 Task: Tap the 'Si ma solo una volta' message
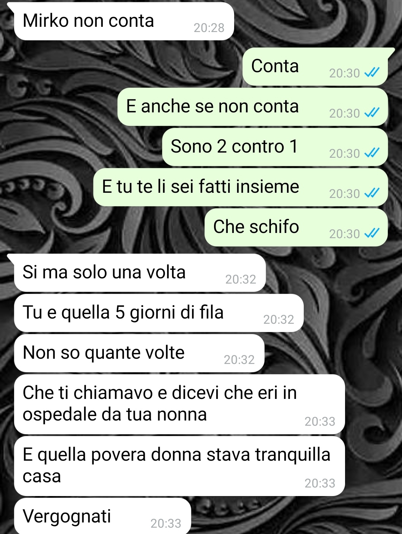click(x=140, y=273)
